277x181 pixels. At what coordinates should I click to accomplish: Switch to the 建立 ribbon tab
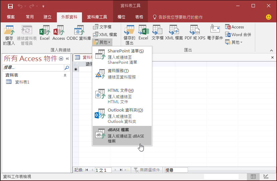coord(48,17)
